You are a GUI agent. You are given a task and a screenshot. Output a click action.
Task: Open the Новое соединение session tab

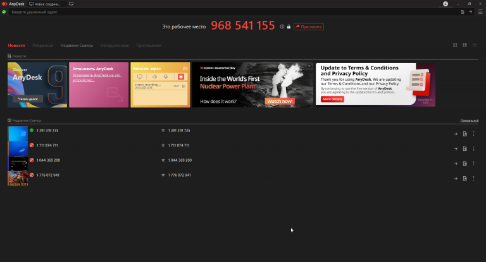click(x=46, y=4)
